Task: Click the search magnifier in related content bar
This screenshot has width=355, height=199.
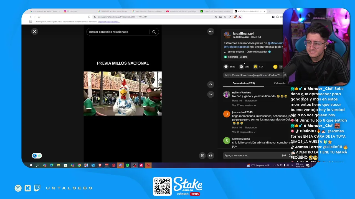Action: (154, 32)
